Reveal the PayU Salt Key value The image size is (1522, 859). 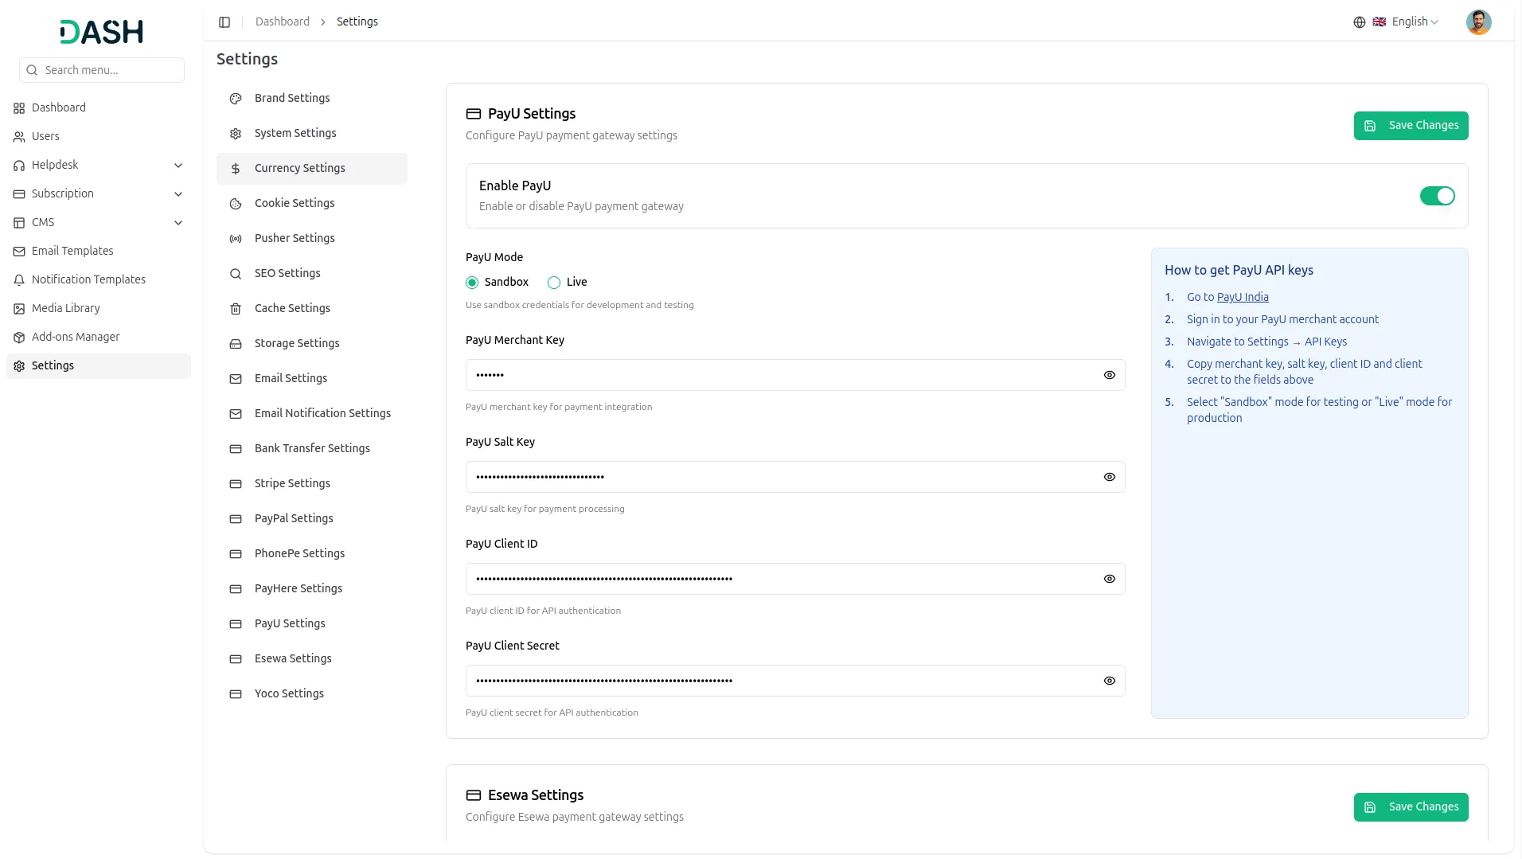[1110, 477]
